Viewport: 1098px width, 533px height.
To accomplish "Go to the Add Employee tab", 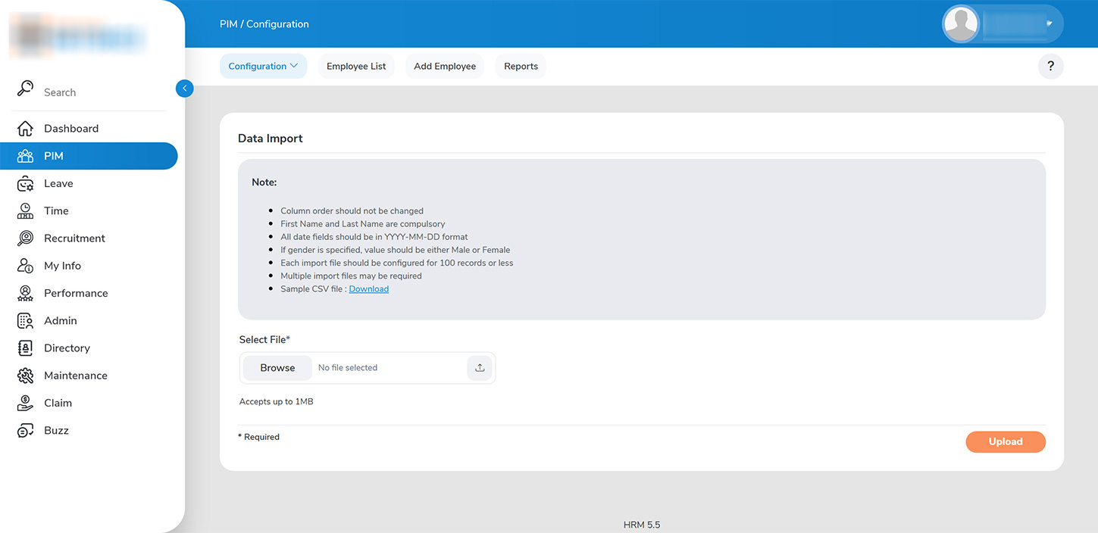I will click(x=445, y=67).
